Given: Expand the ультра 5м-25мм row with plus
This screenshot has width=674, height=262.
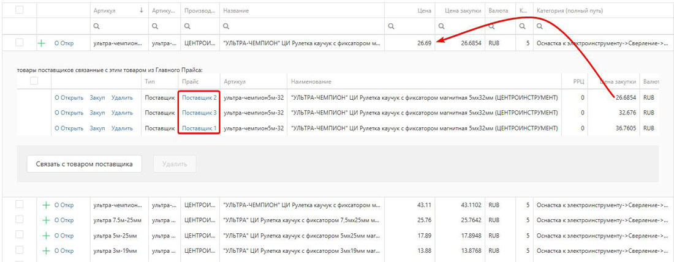Looking at the screenshot, I should click(x=45, y=235).
